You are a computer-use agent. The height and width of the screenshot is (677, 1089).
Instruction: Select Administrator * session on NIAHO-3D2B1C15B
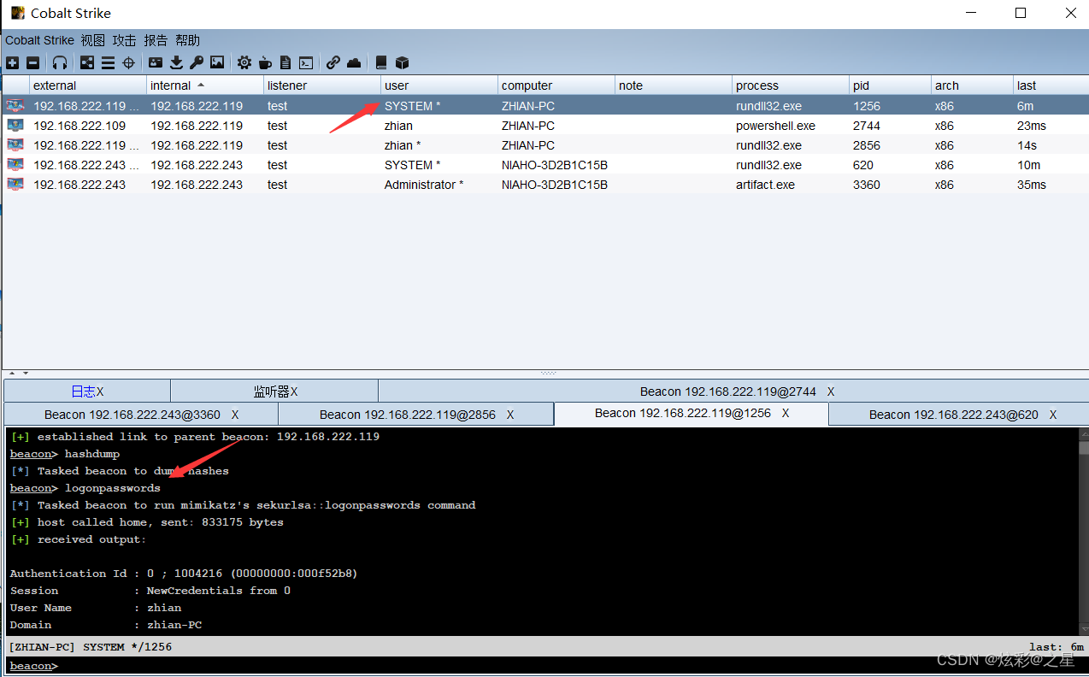coord(544,185)
